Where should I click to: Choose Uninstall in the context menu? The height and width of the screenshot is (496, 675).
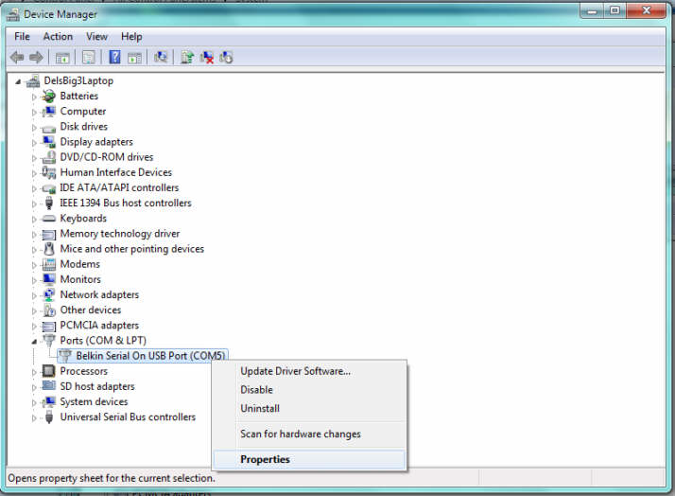pos(309,408)
